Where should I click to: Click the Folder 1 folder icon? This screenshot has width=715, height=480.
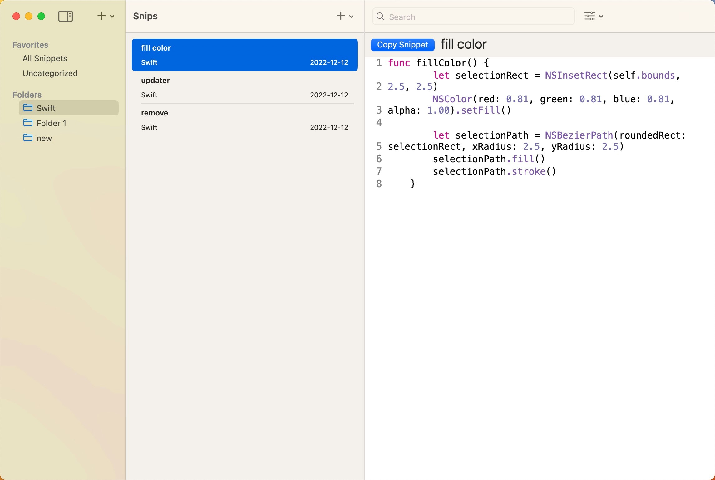(28, 123)
